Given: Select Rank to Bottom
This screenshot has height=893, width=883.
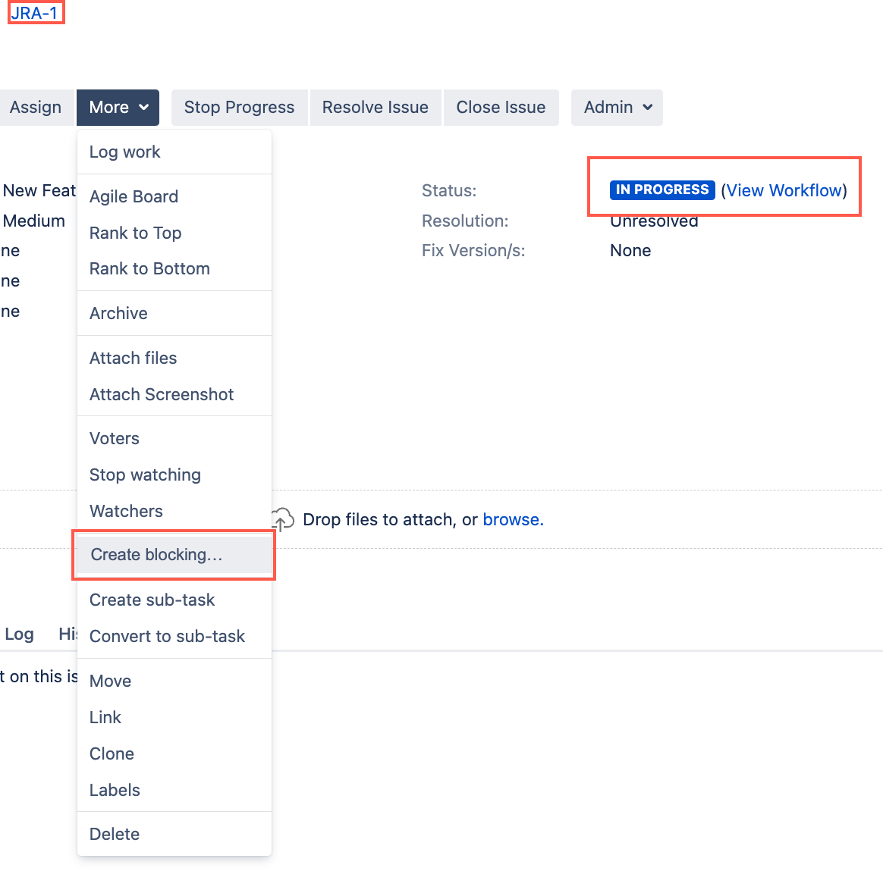Looking at the screenshot, I should 174,269.
